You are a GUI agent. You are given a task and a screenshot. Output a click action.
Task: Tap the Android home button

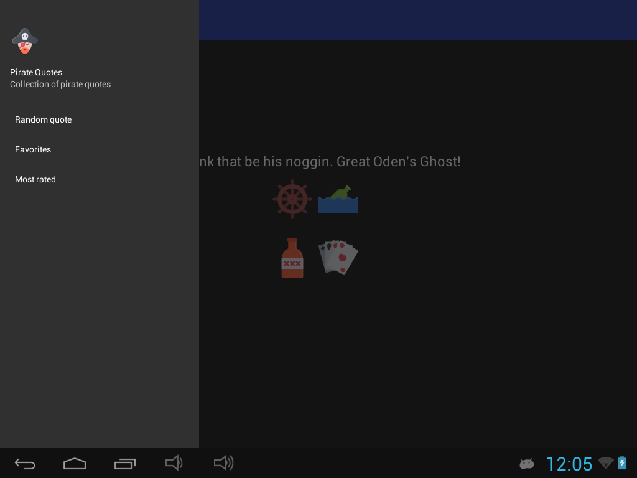[75, 463]
